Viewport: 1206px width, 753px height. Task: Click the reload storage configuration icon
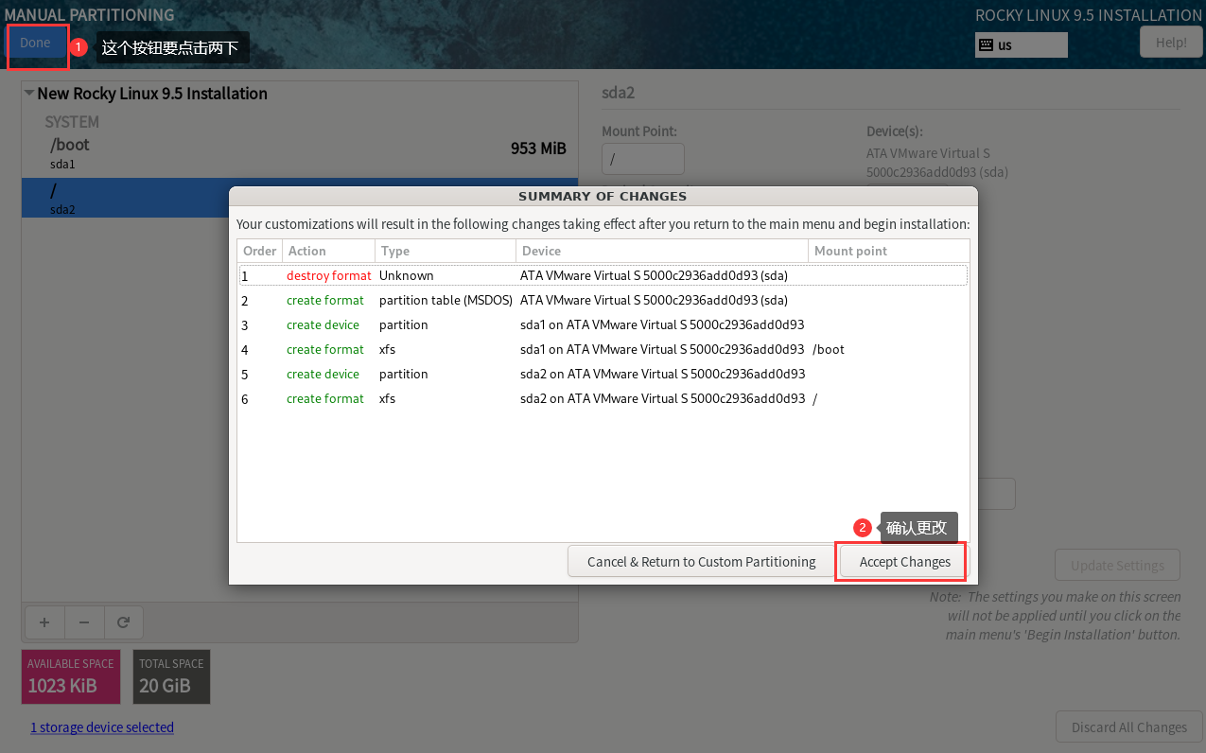tap(123, 622)
